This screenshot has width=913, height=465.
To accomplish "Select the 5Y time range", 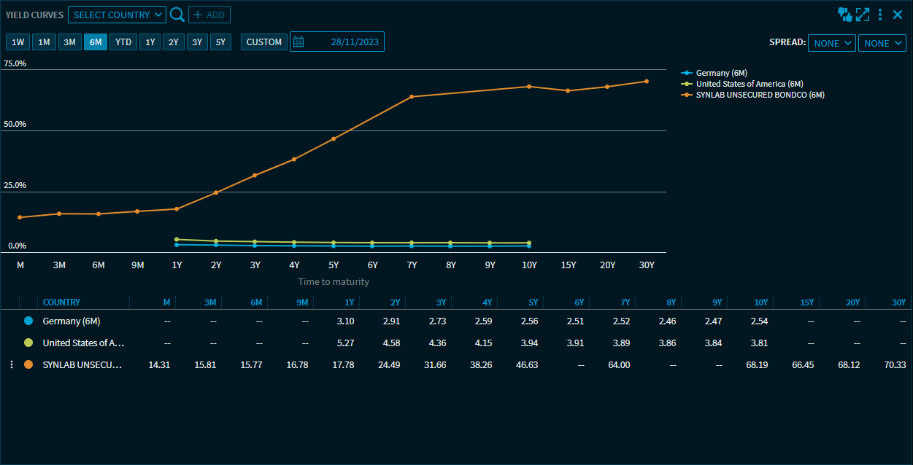I will point(220,42).
